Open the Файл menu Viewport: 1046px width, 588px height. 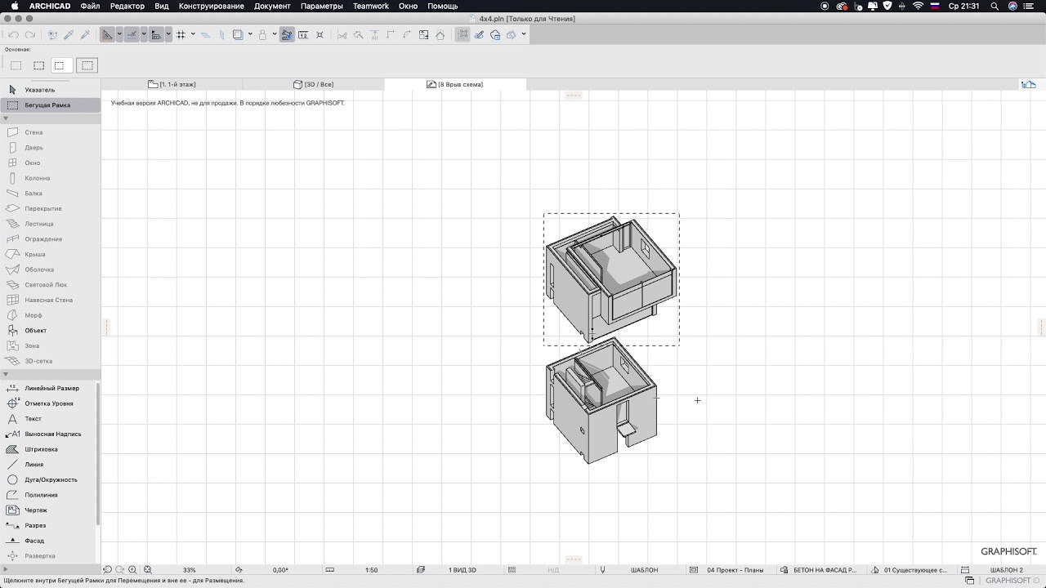click(91, 6)
